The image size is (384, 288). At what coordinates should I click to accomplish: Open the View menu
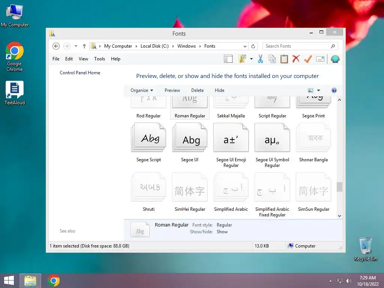[x=83, y=59]
